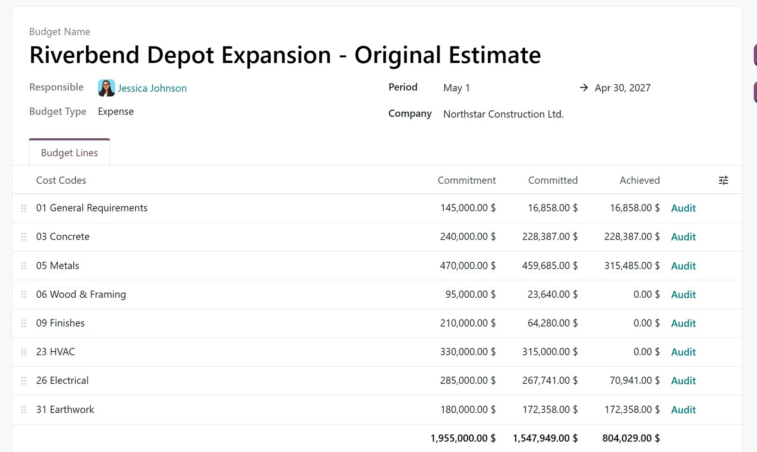The width and height of the screenshot is (757, 452).
Task: Select the 26 Electrical cost code
Action: click(62, 381)
